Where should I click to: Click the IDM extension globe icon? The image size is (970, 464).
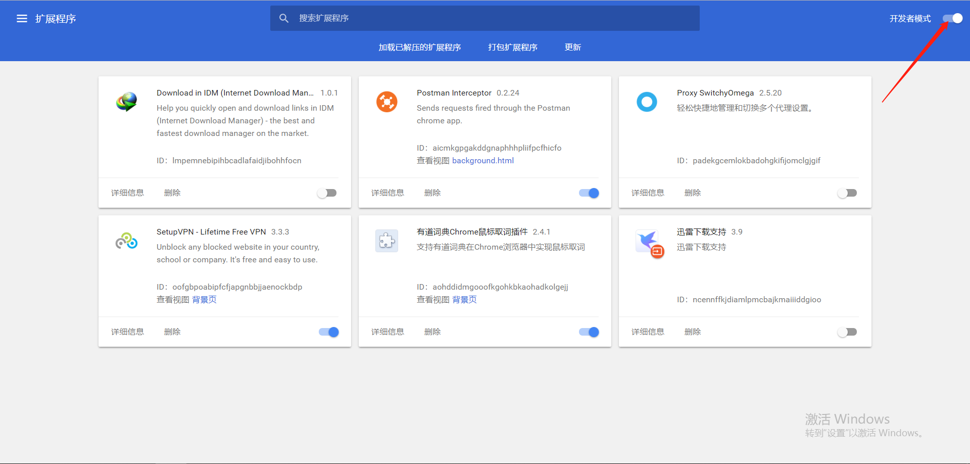[x=126, y=102]
